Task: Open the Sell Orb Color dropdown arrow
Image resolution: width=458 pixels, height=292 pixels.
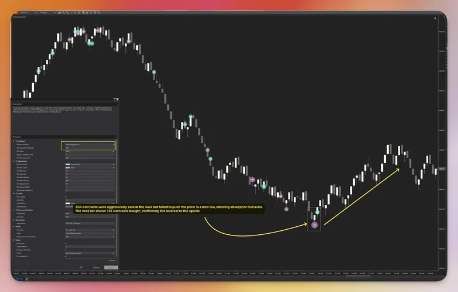Action: (x=113, y=167)
